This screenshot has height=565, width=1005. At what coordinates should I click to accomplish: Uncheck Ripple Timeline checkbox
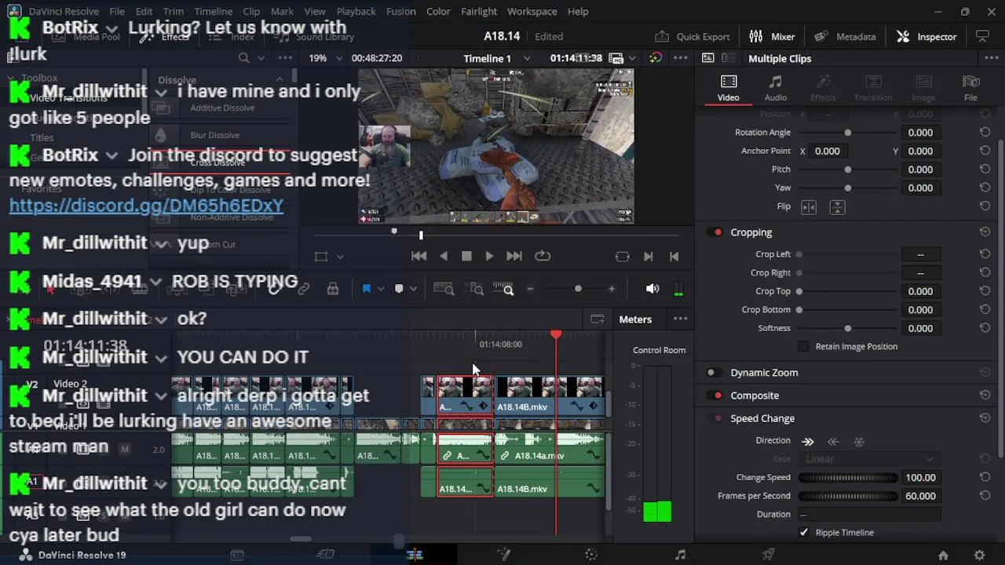pos(803,532)
